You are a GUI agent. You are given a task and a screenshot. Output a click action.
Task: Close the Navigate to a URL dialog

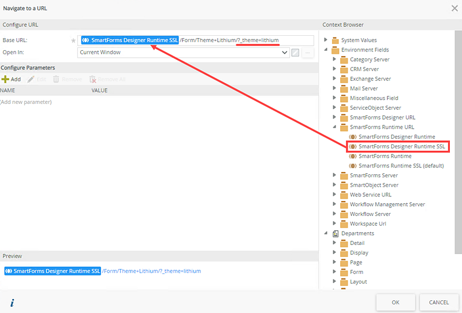coord(454,8)
